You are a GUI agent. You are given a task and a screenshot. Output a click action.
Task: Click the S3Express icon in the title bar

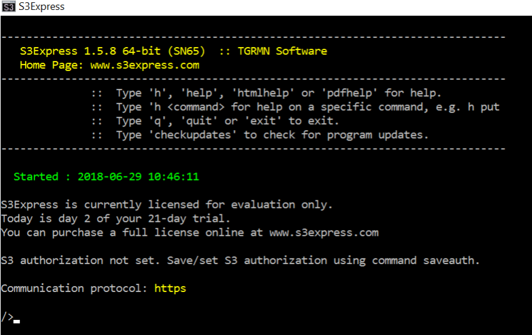[9, 7]
